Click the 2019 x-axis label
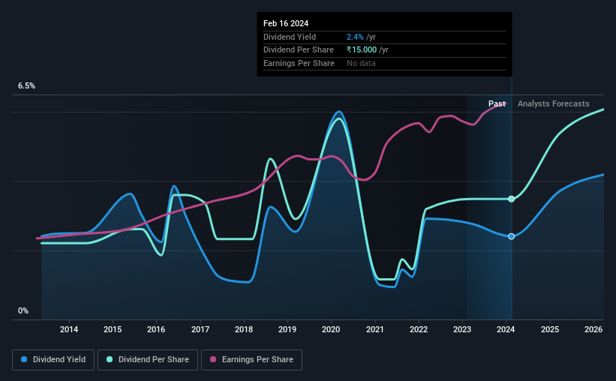616x381 pixels. (287, 329)
